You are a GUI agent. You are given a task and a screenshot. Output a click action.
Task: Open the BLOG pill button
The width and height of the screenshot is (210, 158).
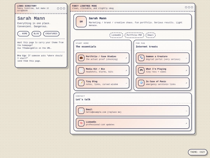pyautogui.click(x=36, y=34)
